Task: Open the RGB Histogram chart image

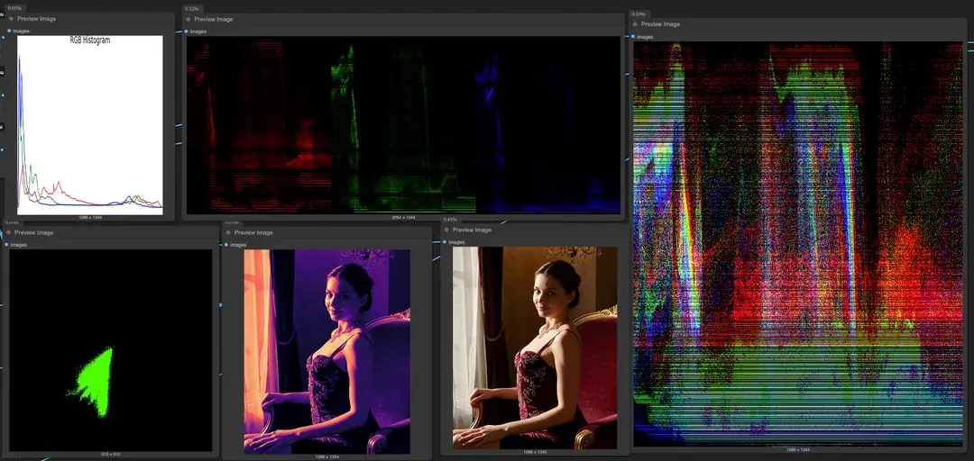Action: point(90,124)
